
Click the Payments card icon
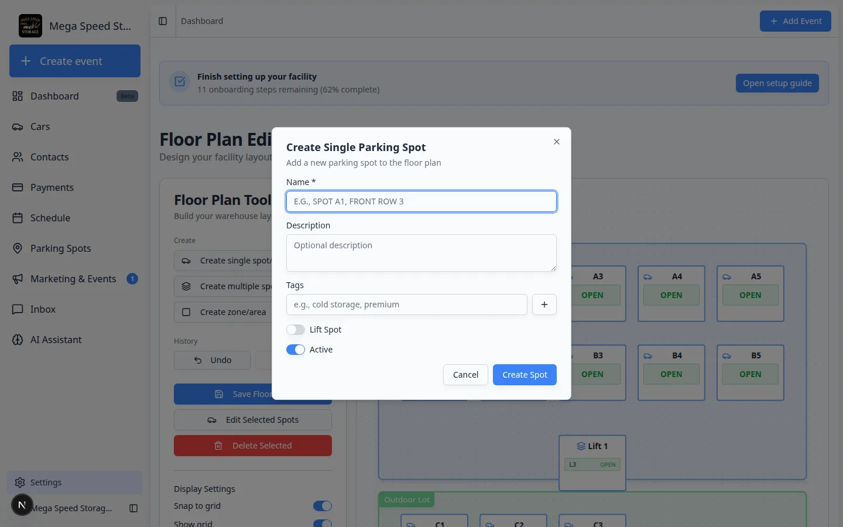[x=18, y=187]
